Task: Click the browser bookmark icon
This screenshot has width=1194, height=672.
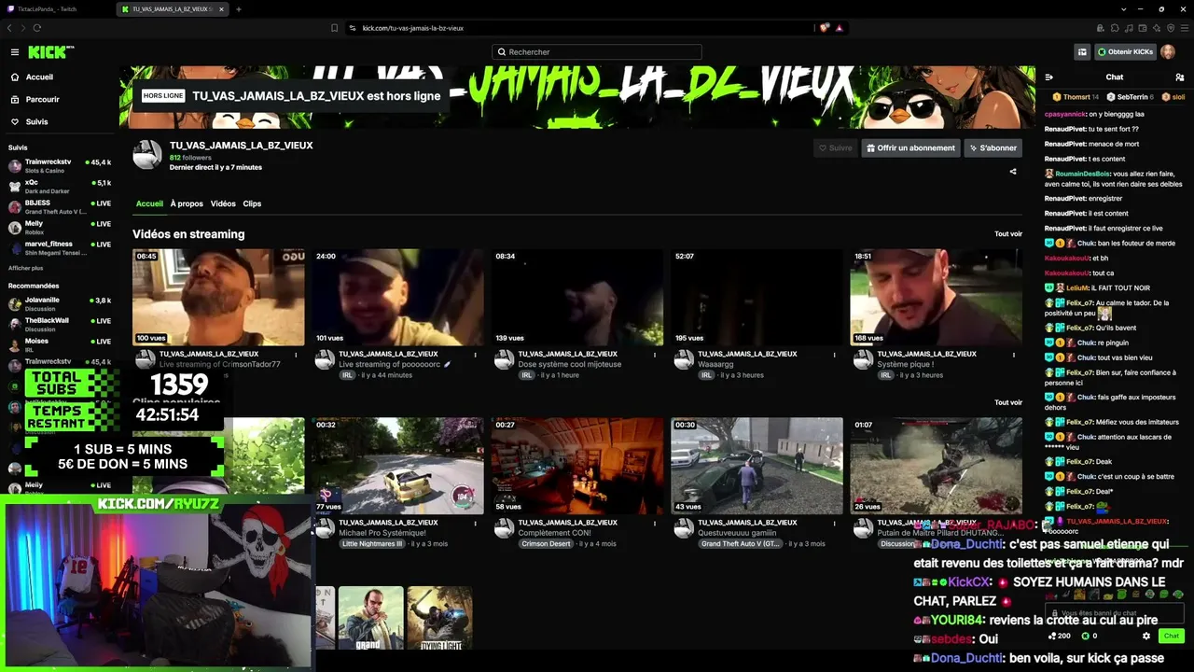Action: 334,28
